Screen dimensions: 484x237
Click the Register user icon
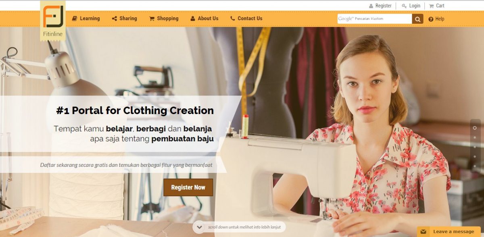point(371,6)
